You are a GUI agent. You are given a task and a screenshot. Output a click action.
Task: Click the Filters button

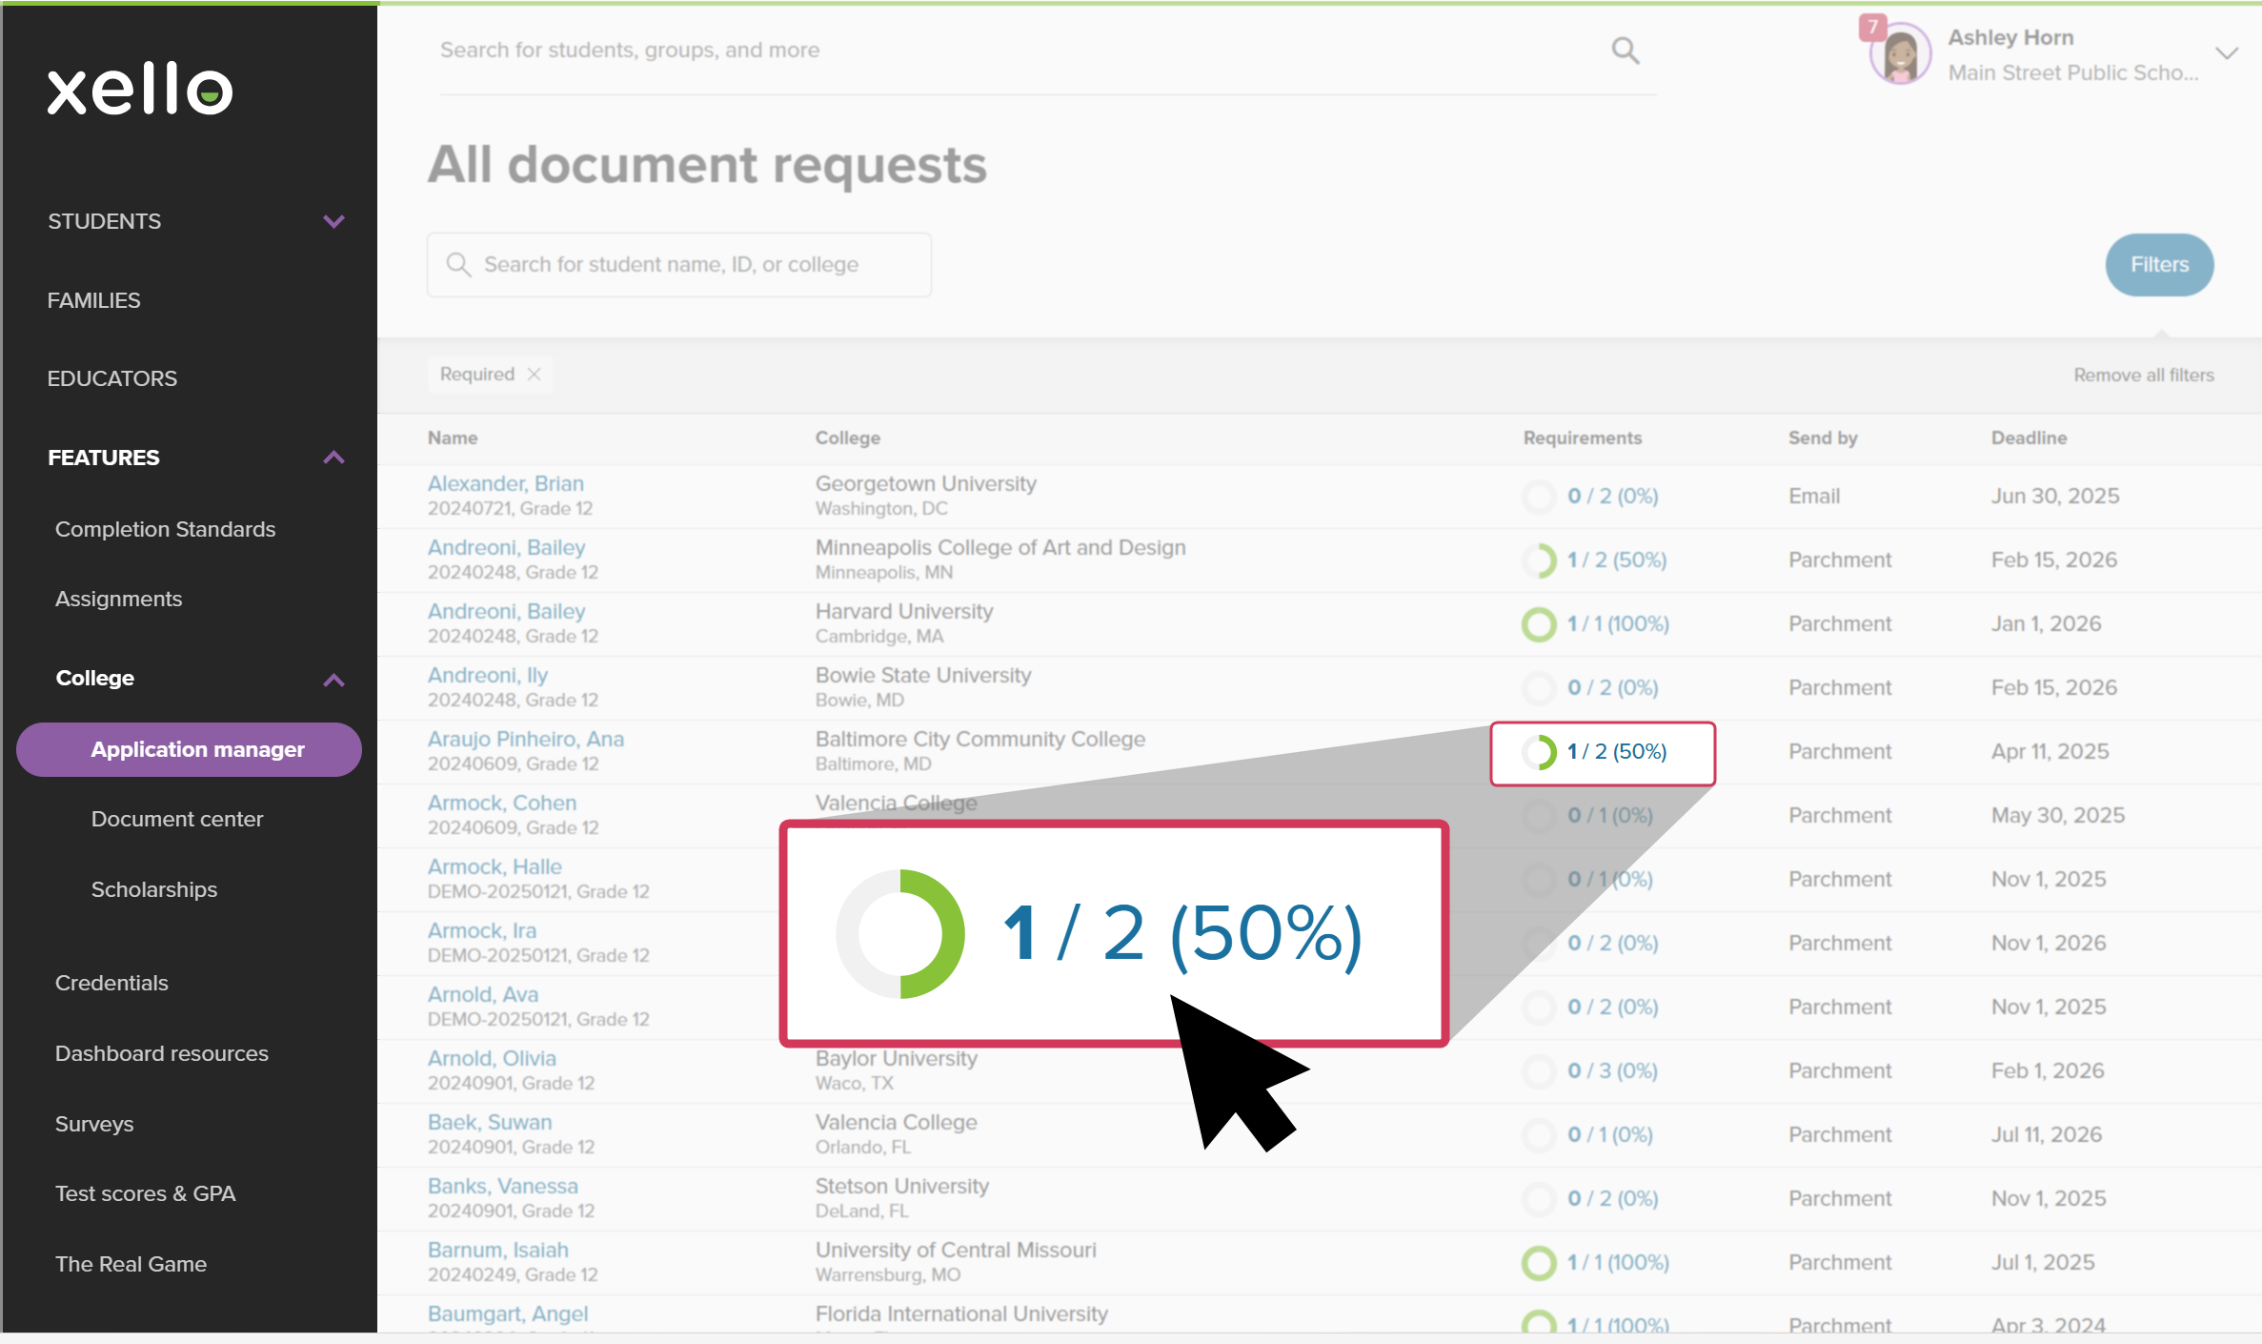pos(2159,264)
